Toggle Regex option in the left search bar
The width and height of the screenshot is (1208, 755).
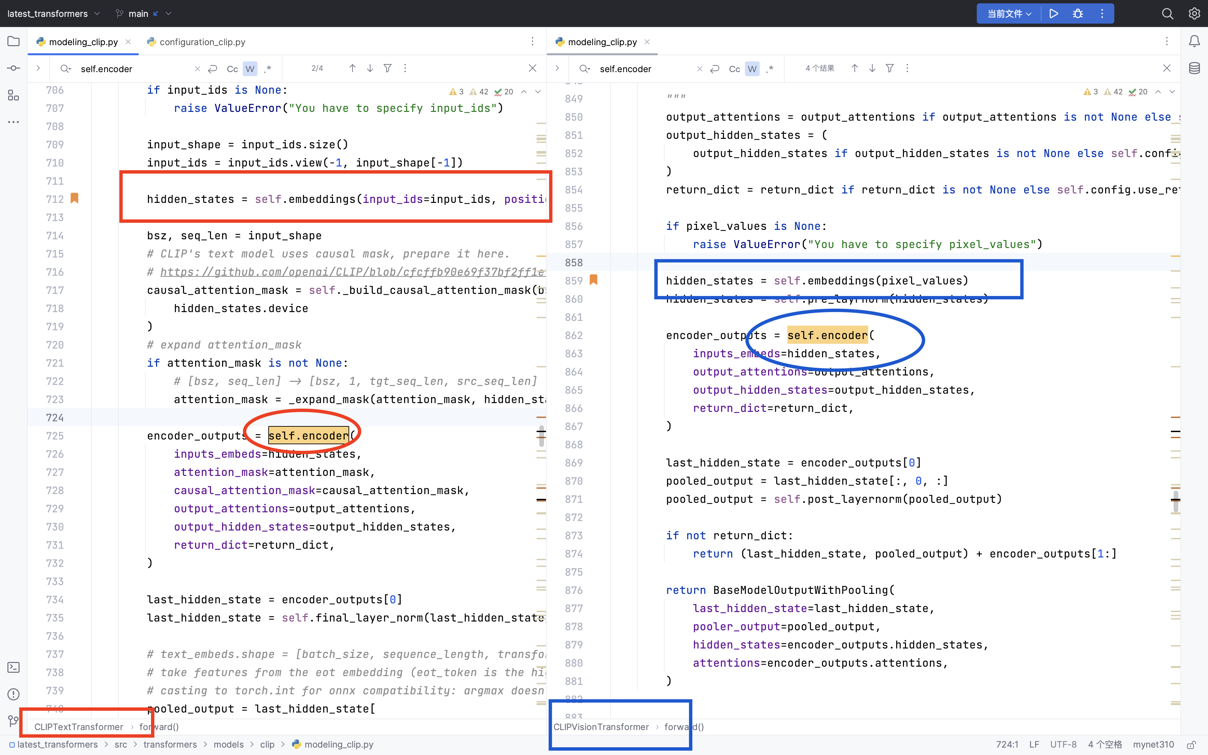(268, 69)
